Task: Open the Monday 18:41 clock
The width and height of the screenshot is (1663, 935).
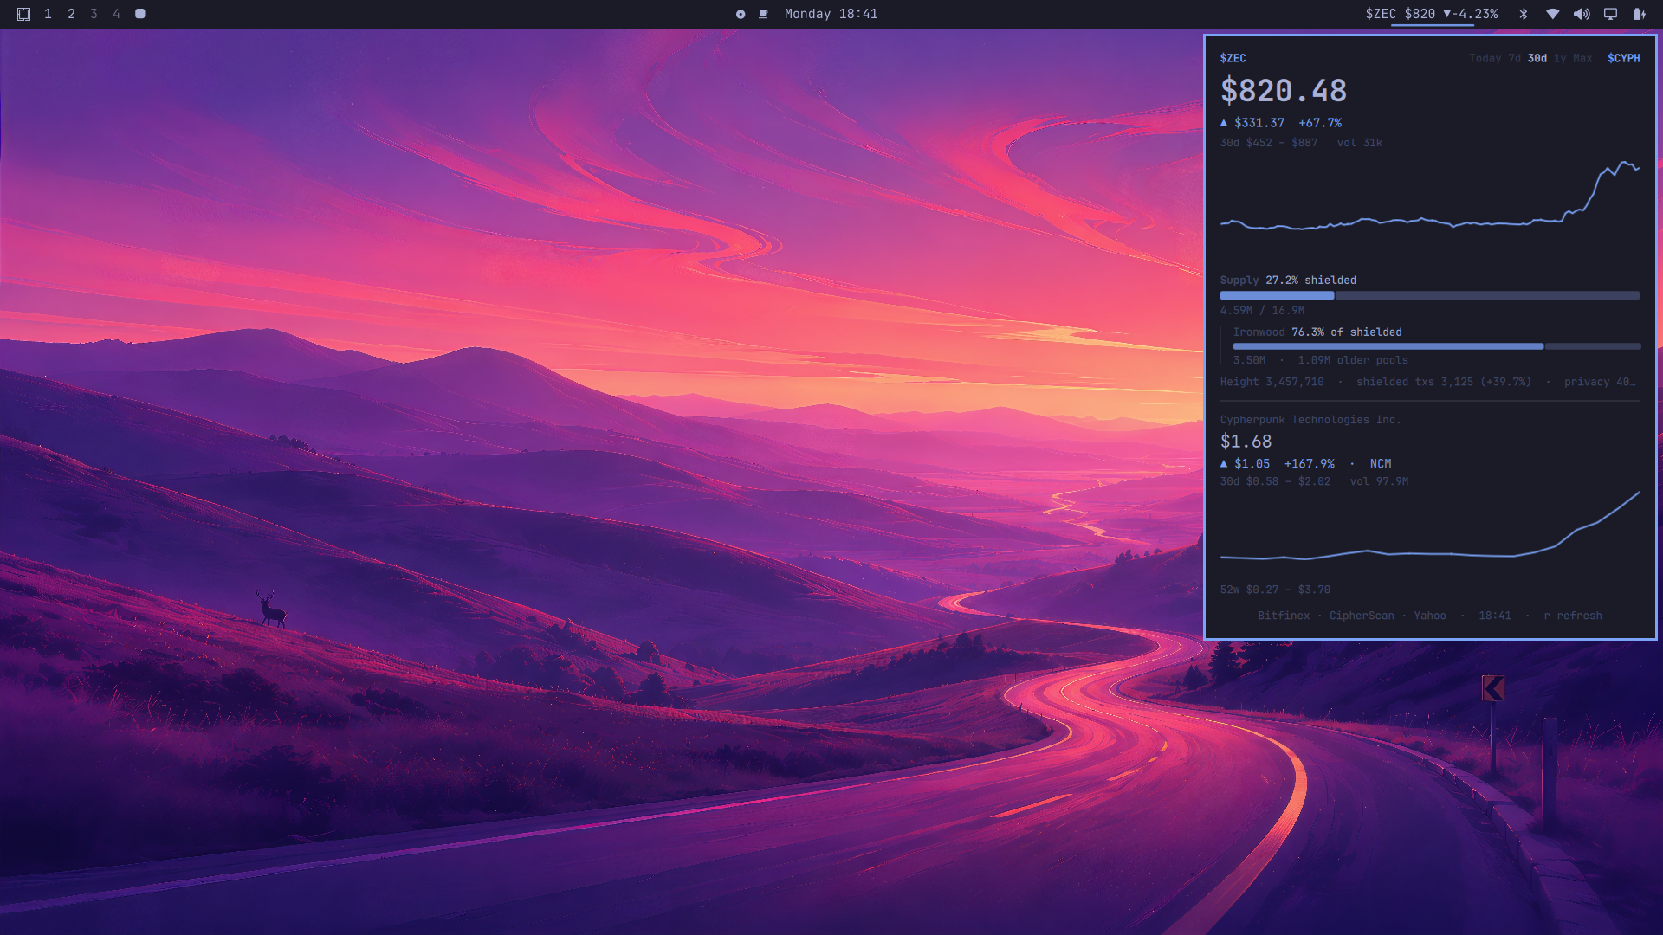Action: click(831, 14)
